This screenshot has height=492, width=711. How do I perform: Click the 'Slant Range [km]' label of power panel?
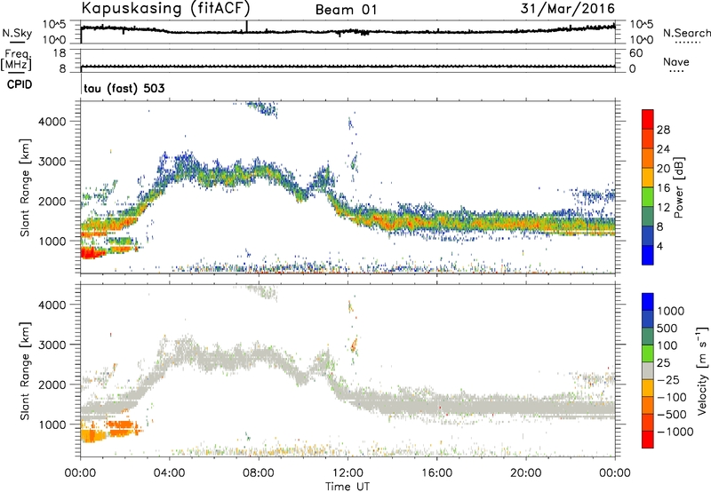[x=25, y=187]
